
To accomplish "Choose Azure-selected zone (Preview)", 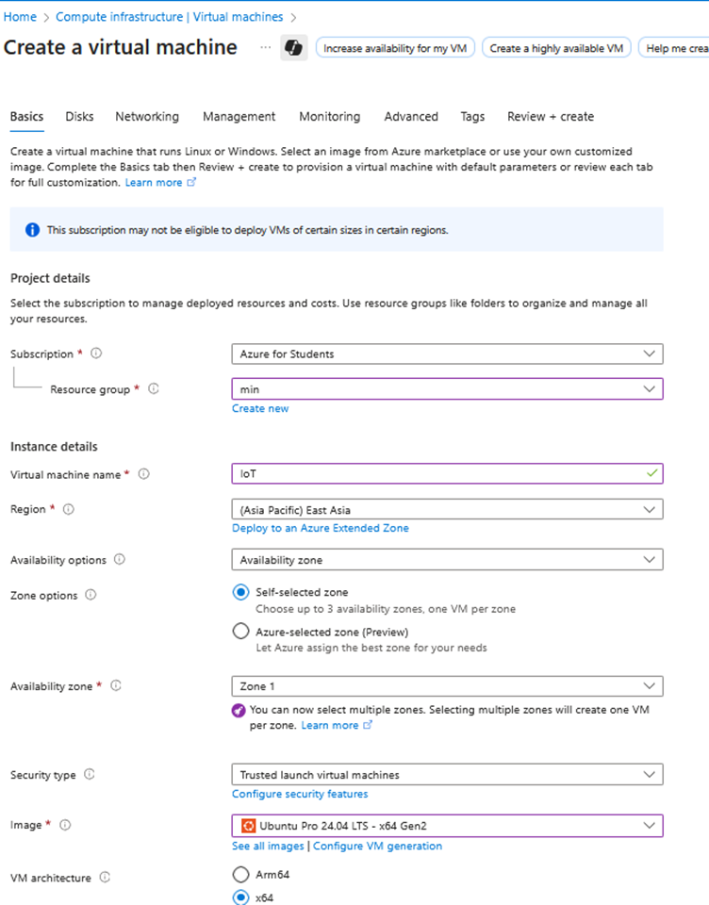I will point(240,631).
